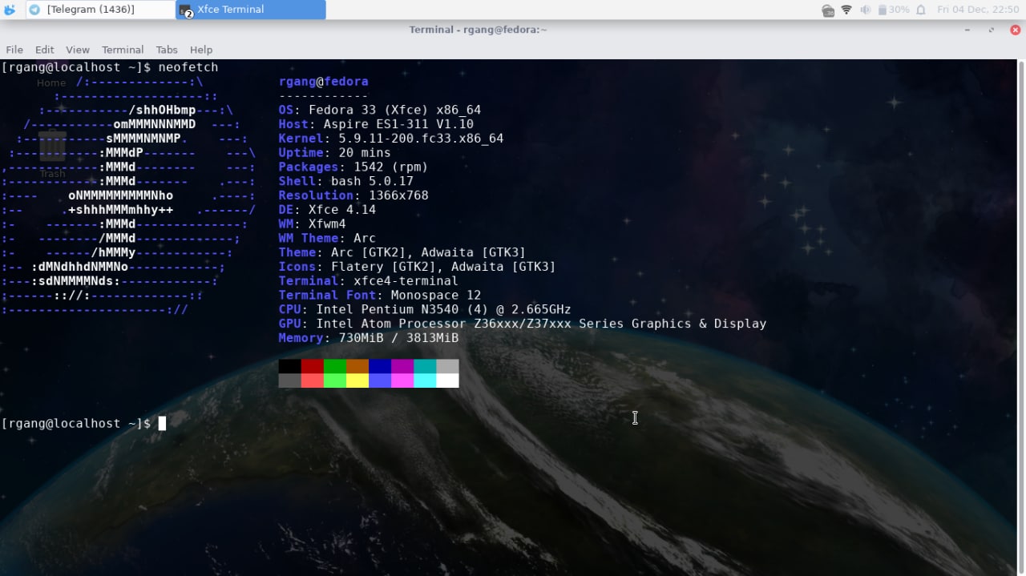1026x576 pixels.
Task: Click the 'CPU: Intel Pentium N3540' line
Action: [425, 309]
